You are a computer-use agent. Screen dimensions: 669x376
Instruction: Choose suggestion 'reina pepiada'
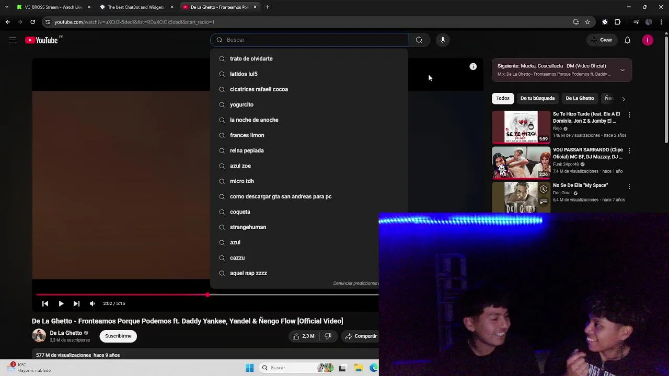coord(309,150)
